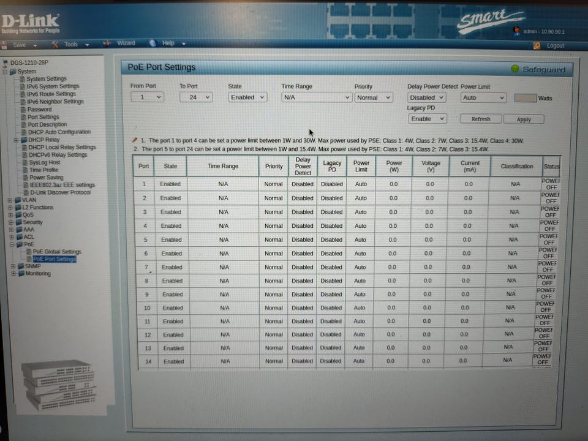Click the Wizard icon in toolbar

(107, 43)
